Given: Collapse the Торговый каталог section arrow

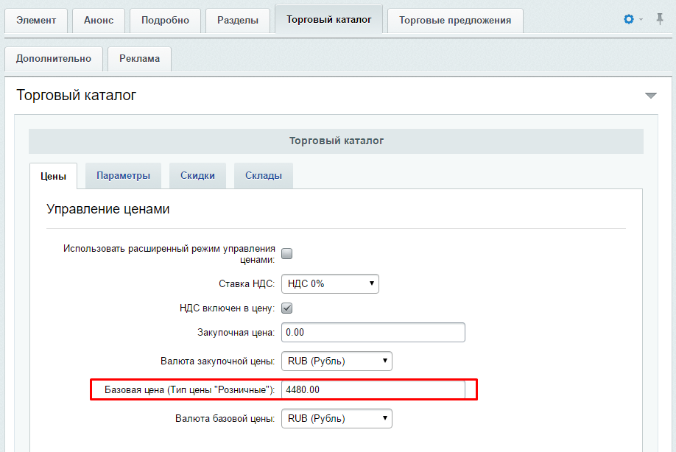Looking at the screenshot, I should pyautogui.click(x=650, y=95).
